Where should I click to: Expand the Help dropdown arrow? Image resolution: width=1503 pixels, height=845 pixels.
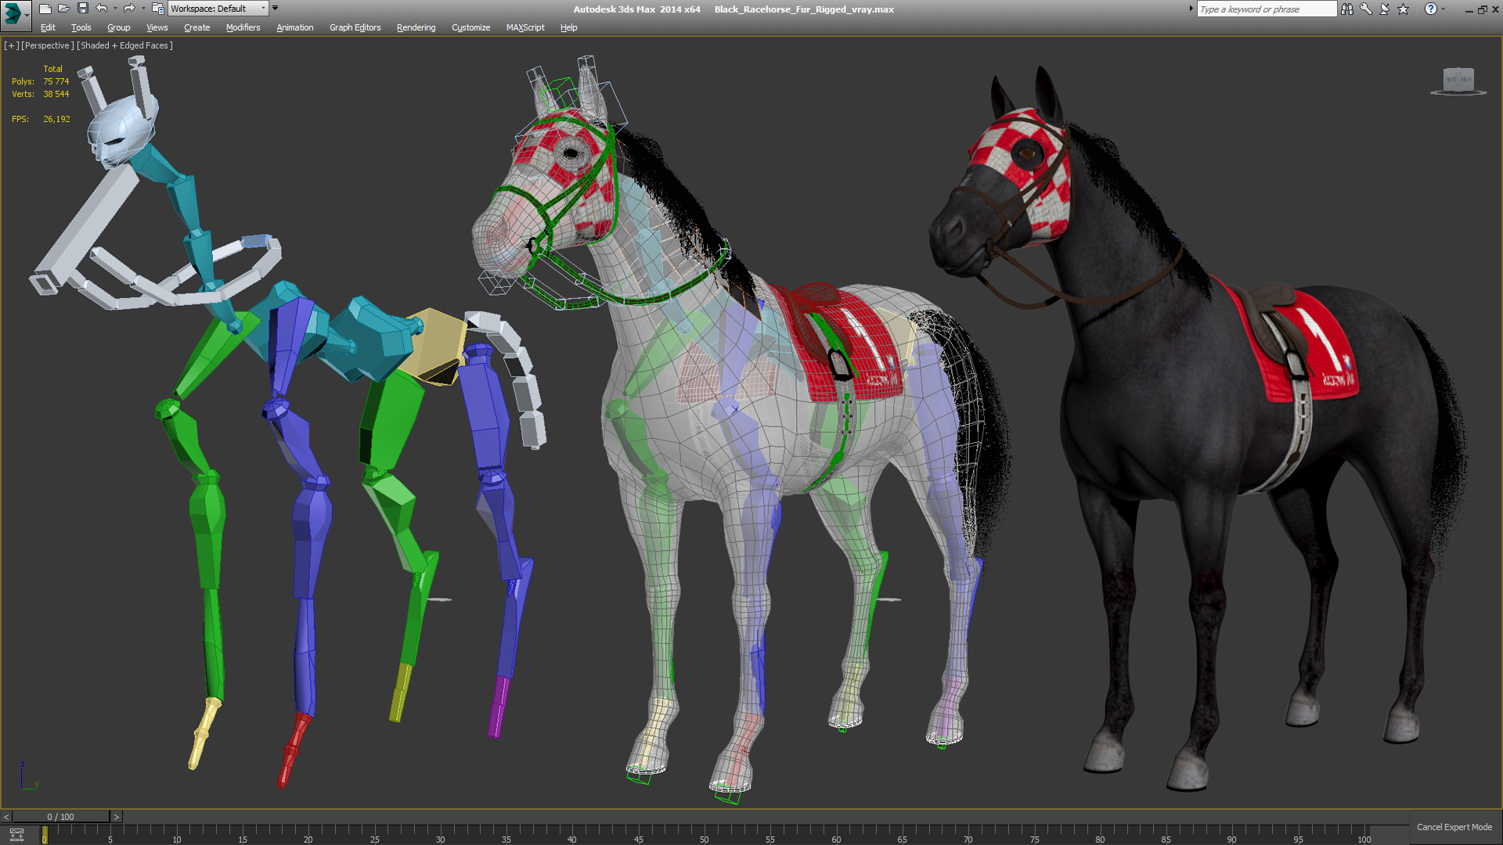1443,9
